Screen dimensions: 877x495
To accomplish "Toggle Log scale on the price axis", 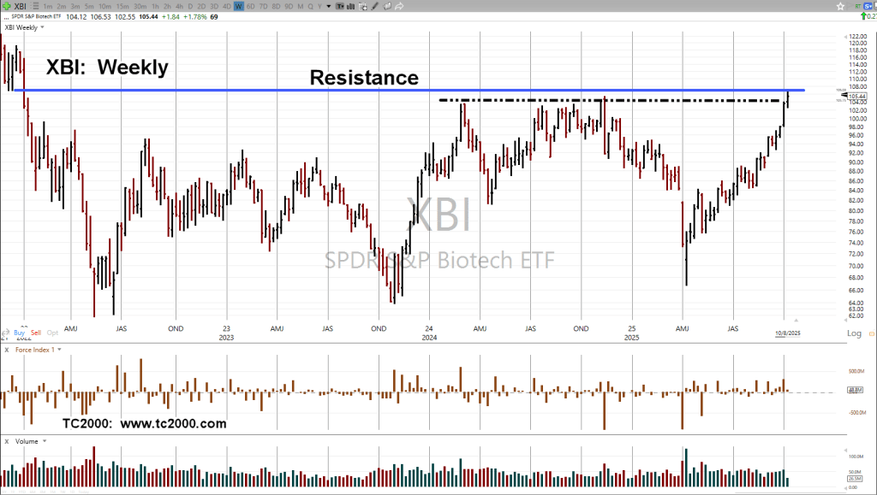I will (x=854, y=333).
